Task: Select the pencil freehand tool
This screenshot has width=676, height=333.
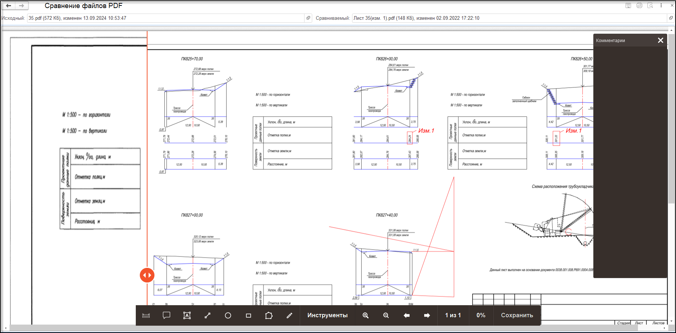Action: (x=290, y=315)
